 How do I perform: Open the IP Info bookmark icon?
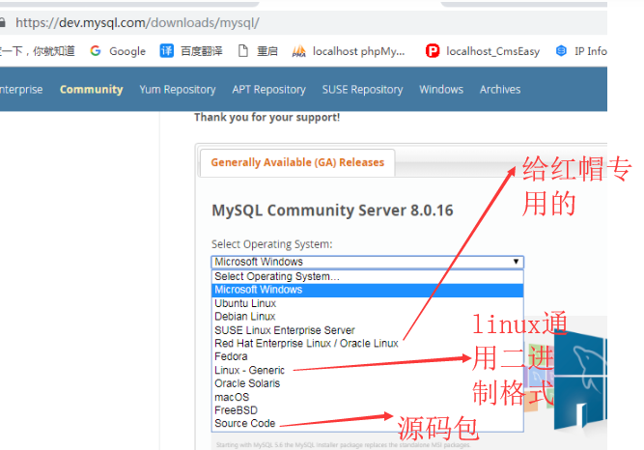(x=561, y=51)
